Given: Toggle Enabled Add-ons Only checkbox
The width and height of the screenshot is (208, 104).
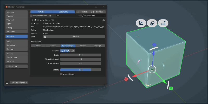Looking at the screenshot, I should (32, 16).
